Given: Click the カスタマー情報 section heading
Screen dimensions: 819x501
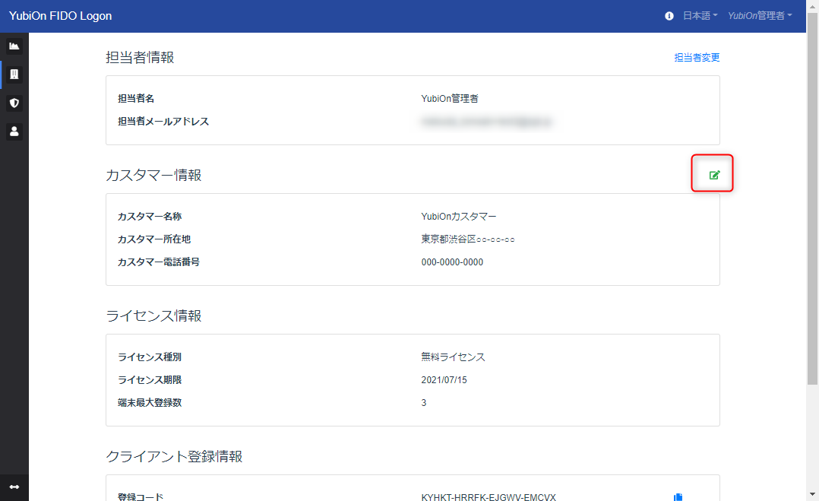Looking at the screenshot, I should click(x=153, y=175).
